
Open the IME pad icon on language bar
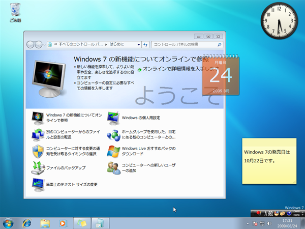[277, 214]
